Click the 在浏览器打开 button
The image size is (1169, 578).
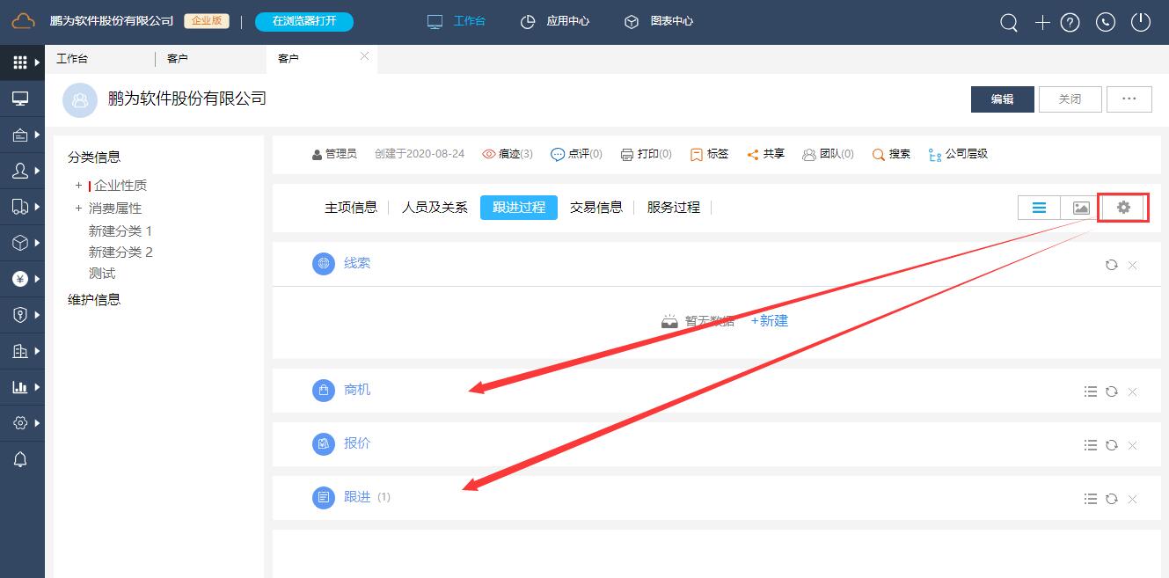(304, 21)
